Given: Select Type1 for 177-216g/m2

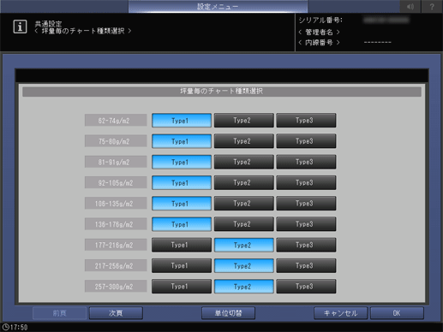Looking at the screenshot, I should [x=182, y=245].
